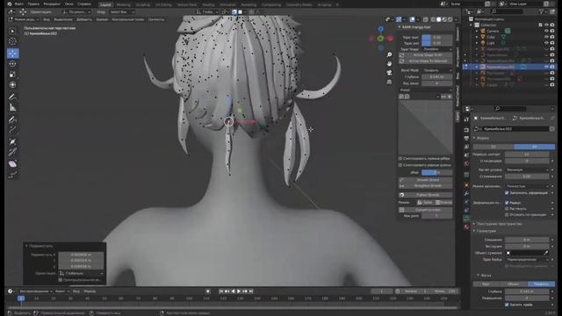Click the Smooth Strand button
Image resolution: width=562 pixels, height=316 pixels.
pos(425,180)
